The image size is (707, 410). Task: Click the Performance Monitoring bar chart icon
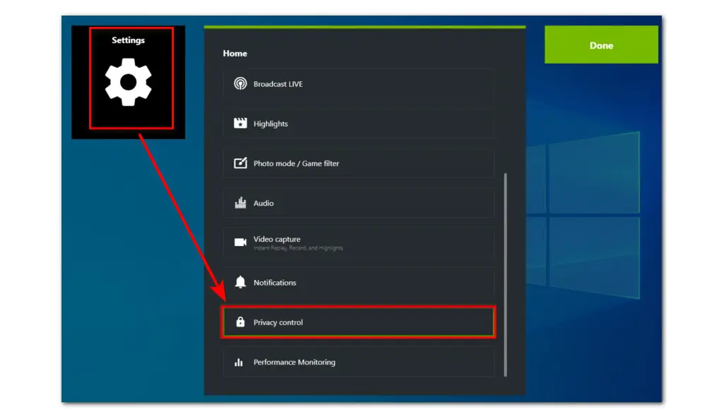coord(239,363)
